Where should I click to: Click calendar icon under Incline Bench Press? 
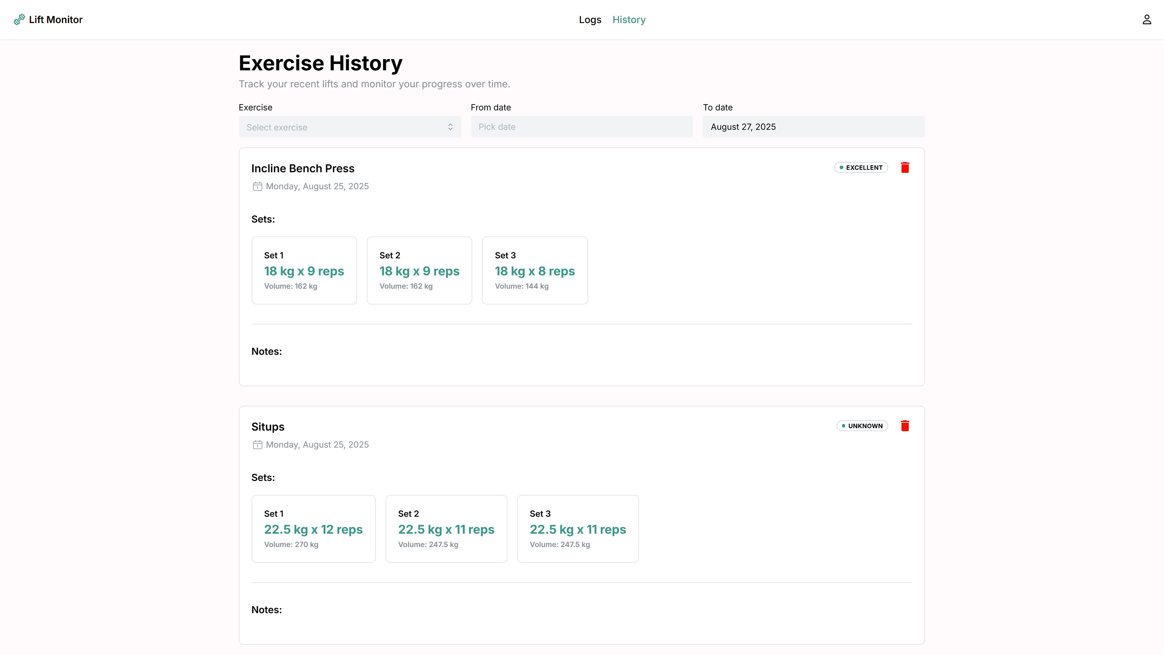click(257, 186)
